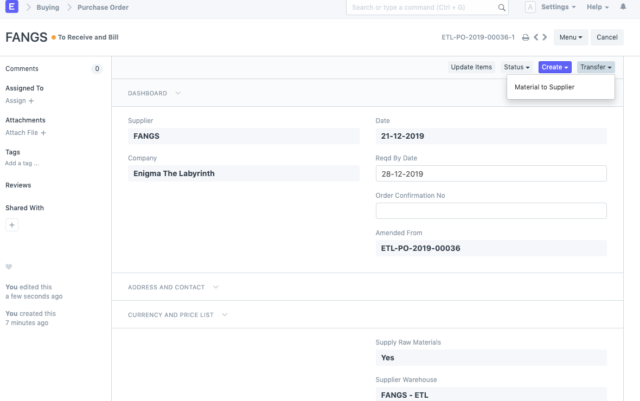Click the print document icon

point(525,37)
